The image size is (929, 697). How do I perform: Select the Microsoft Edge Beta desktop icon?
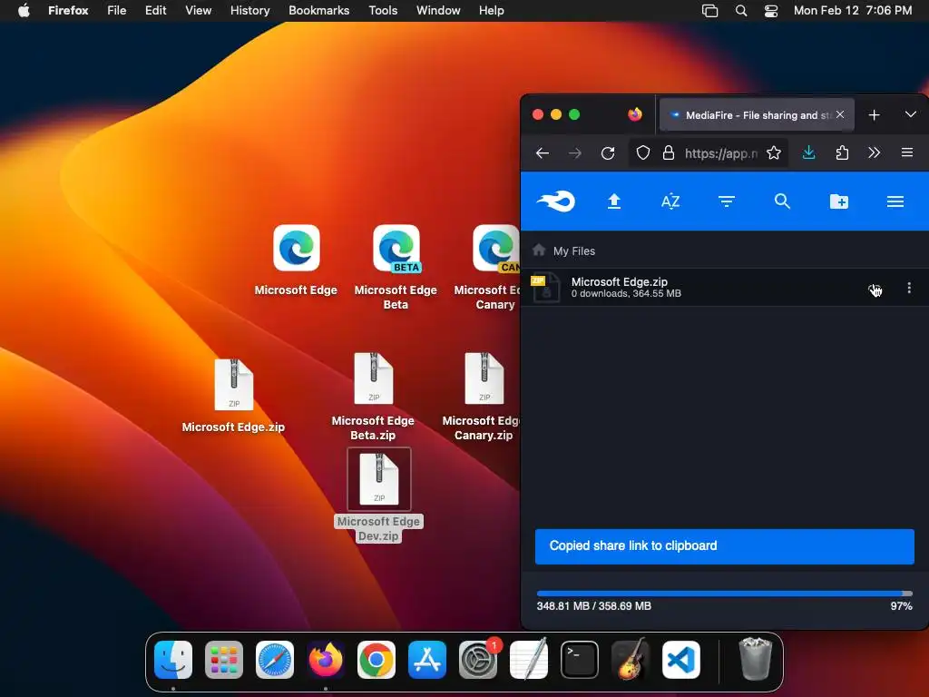coord(396,248)
